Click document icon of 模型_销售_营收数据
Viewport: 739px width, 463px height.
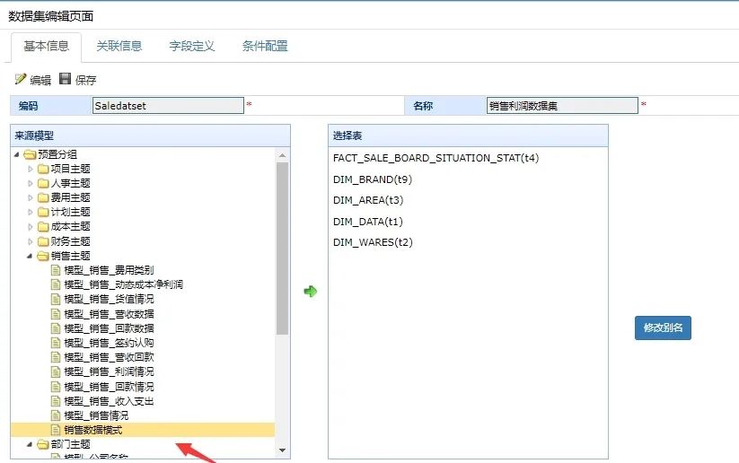[56, 314]
